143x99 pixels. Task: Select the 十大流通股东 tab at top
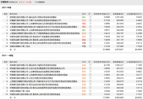coord(40,2)
